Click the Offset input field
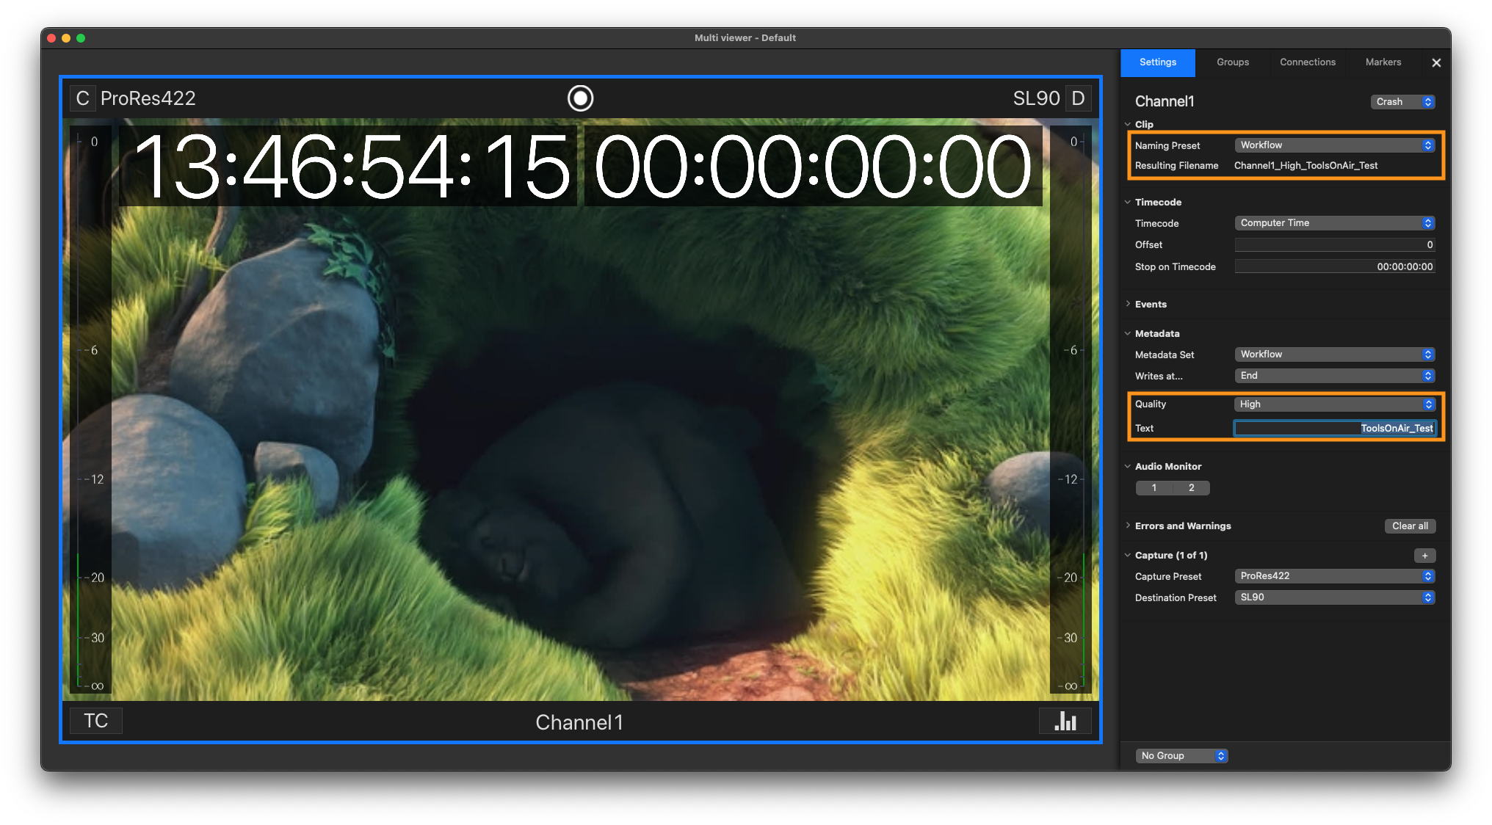This screenshot has width=1492, height=825. pos(1334,245)
